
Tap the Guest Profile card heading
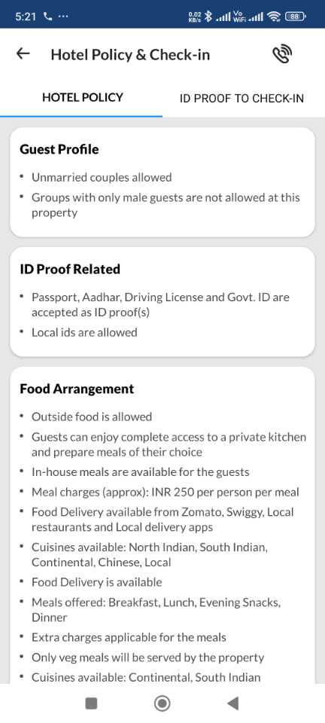(59, 149)
